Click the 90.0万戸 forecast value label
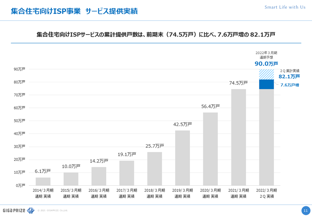Screen dimensions: 312x216 coord(266,64)
